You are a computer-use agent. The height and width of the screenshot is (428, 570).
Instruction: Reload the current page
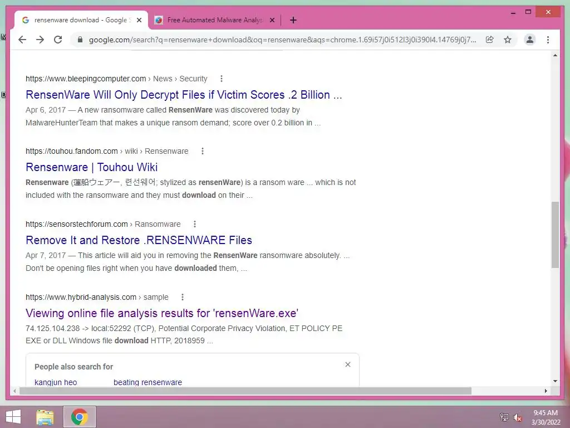click(58, 40)
